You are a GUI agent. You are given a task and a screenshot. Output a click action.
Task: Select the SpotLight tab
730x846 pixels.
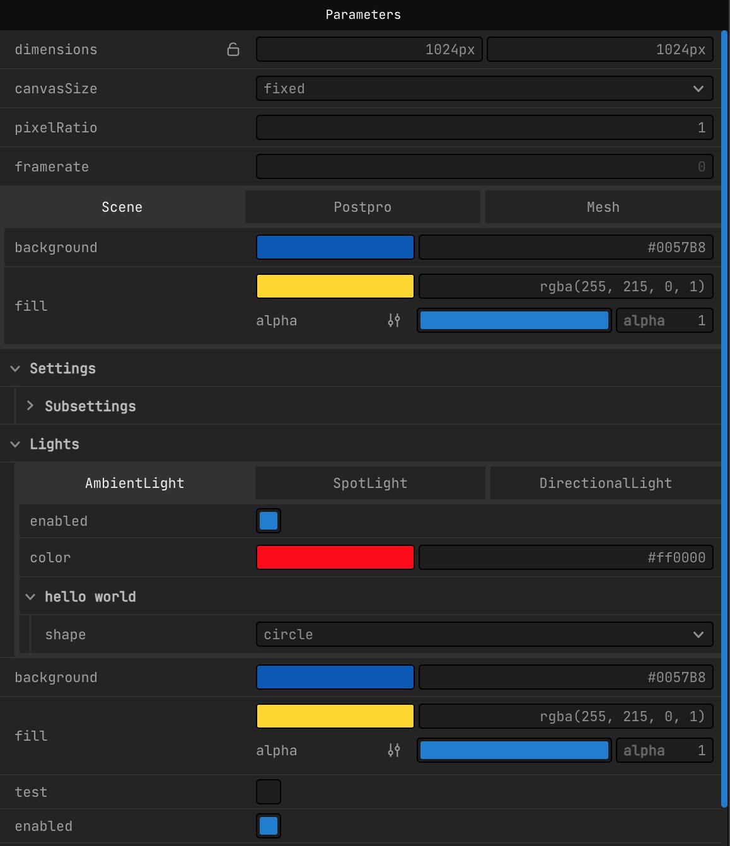pyautogui.click(x=370, y=483)
